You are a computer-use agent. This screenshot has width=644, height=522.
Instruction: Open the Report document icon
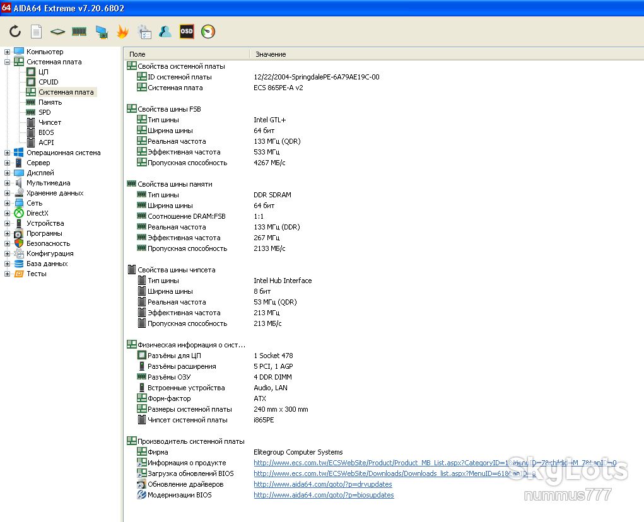pos(37,32)
